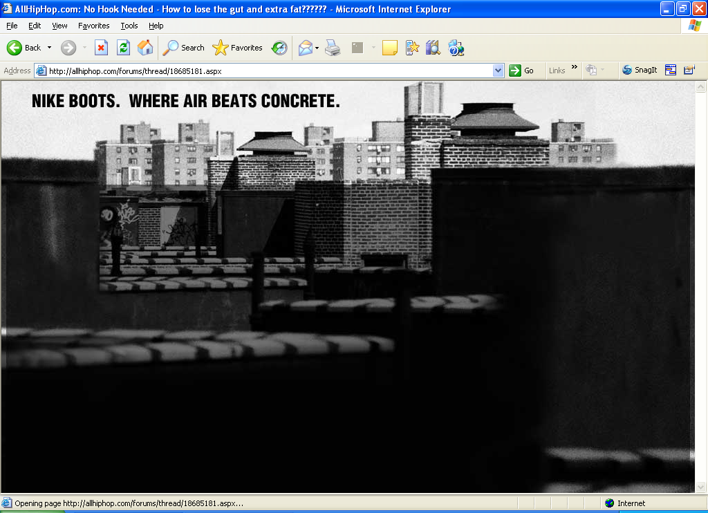Image resolution: width=708 pixels, height=513 pixels.
Task: Click the address bar URL field
Action: pyautogui.click(x=269, y=71)
